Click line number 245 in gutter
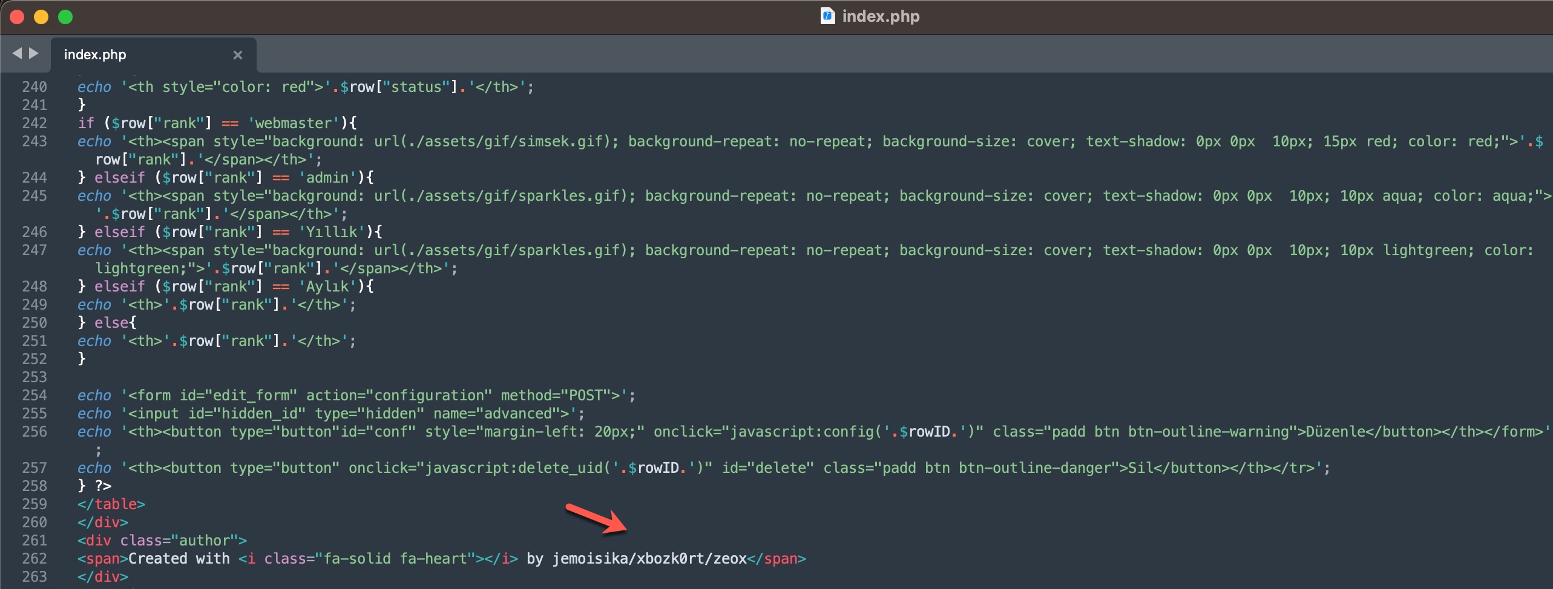The image size is (1553, 589). point(34,196)
